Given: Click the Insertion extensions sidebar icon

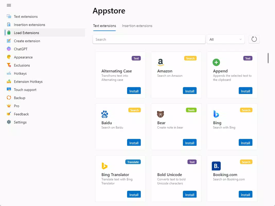Looking at the screenshot, I should [9, 24].
